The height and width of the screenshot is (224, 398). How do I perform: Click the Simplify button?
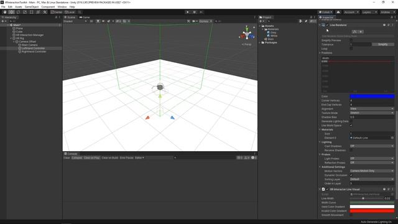383,44
